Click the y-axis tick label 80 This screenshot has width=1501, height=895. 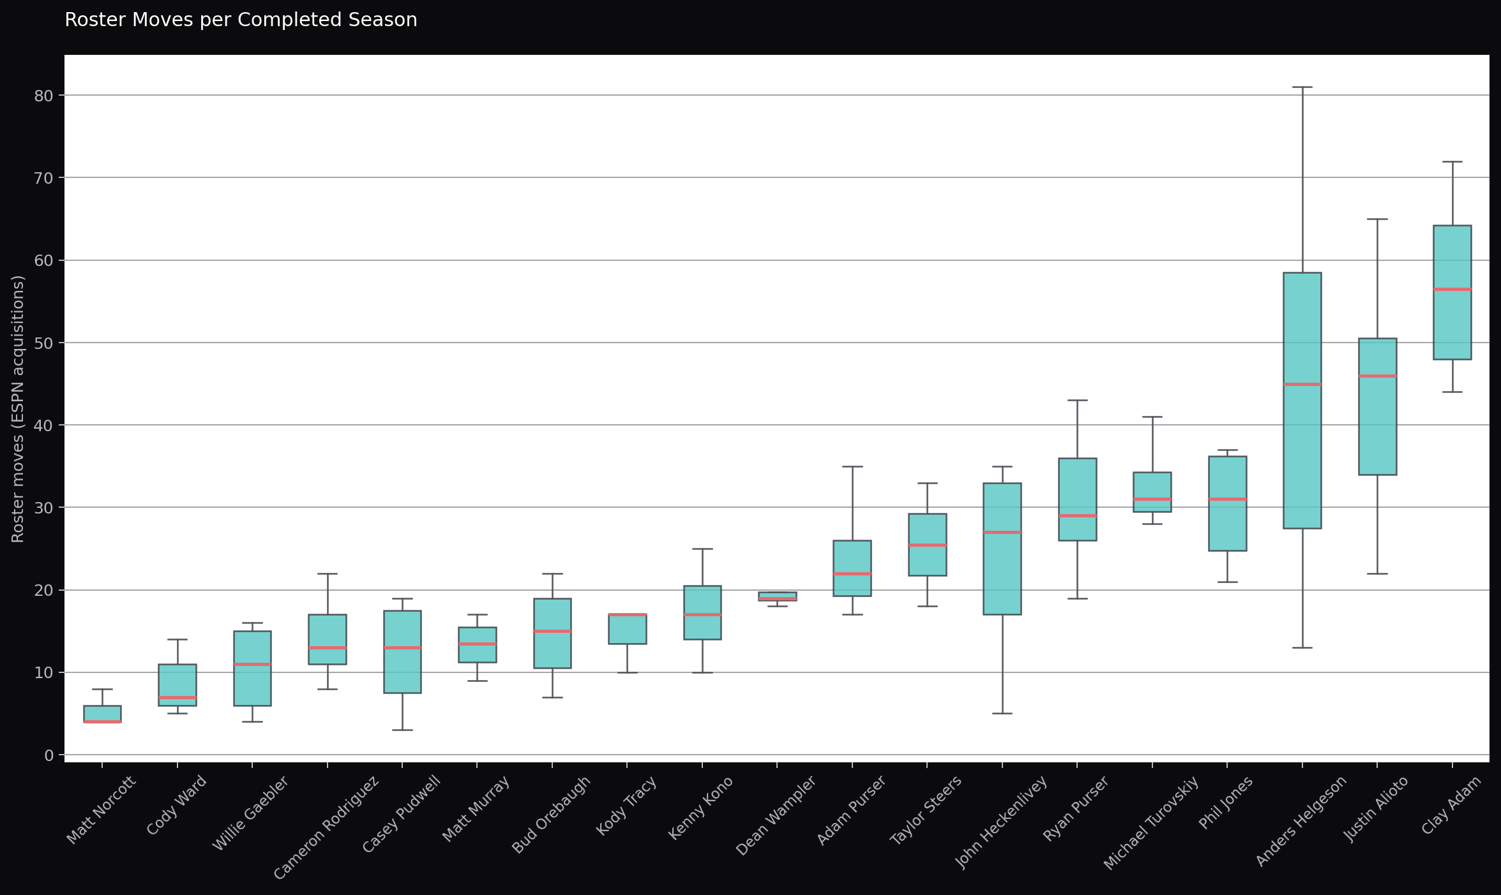[x=43, y=96]
